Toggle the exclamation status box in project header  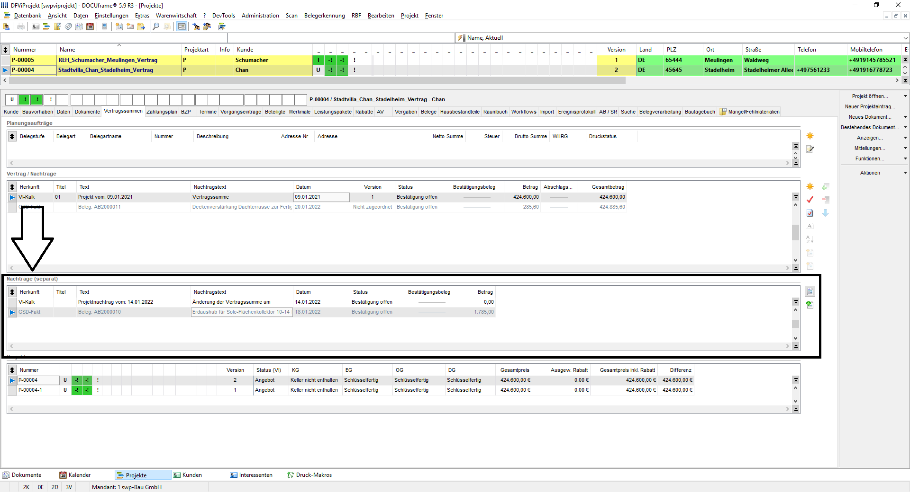pyautogui.click(x=50, y=99)
